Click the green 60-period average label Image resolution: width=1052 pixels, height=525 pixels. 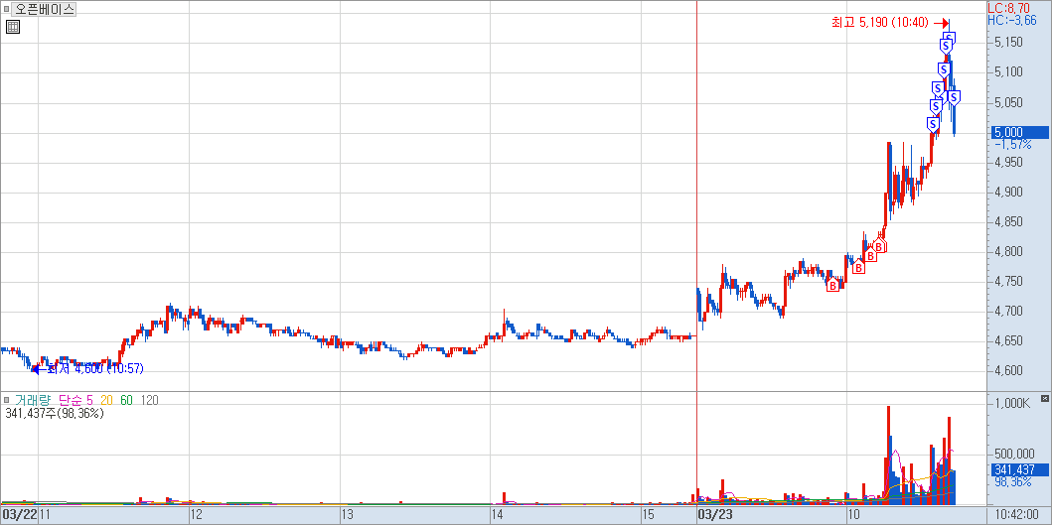click(127, 400)
